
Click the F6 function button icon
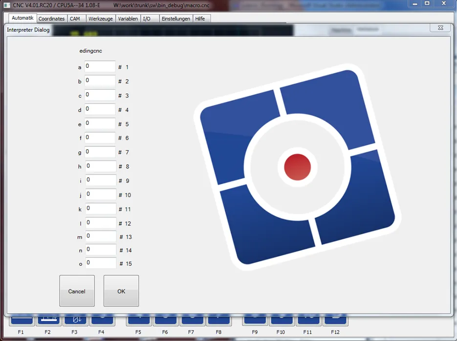165,320
